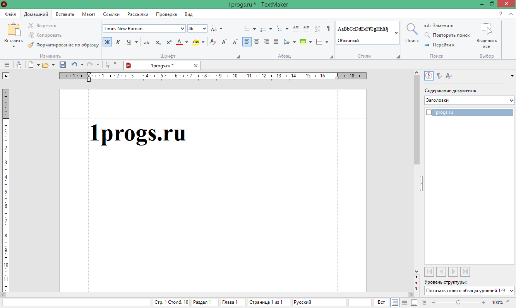Screen dimensions: 516x308
Task: Create new document from quick toolbar
Action: coord(31,65)
